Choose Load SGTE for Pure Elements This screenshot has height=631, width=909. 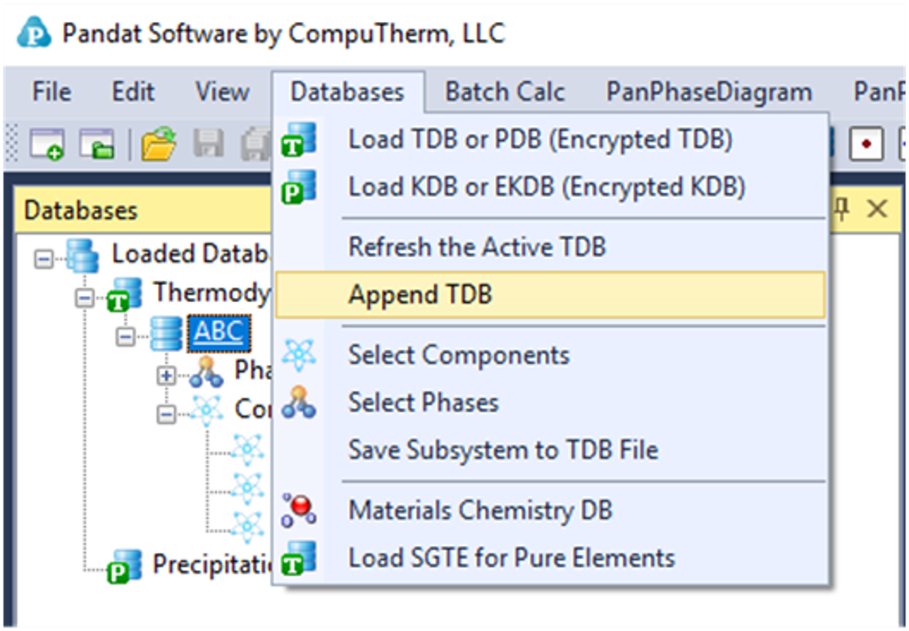[x=511, y=558]
